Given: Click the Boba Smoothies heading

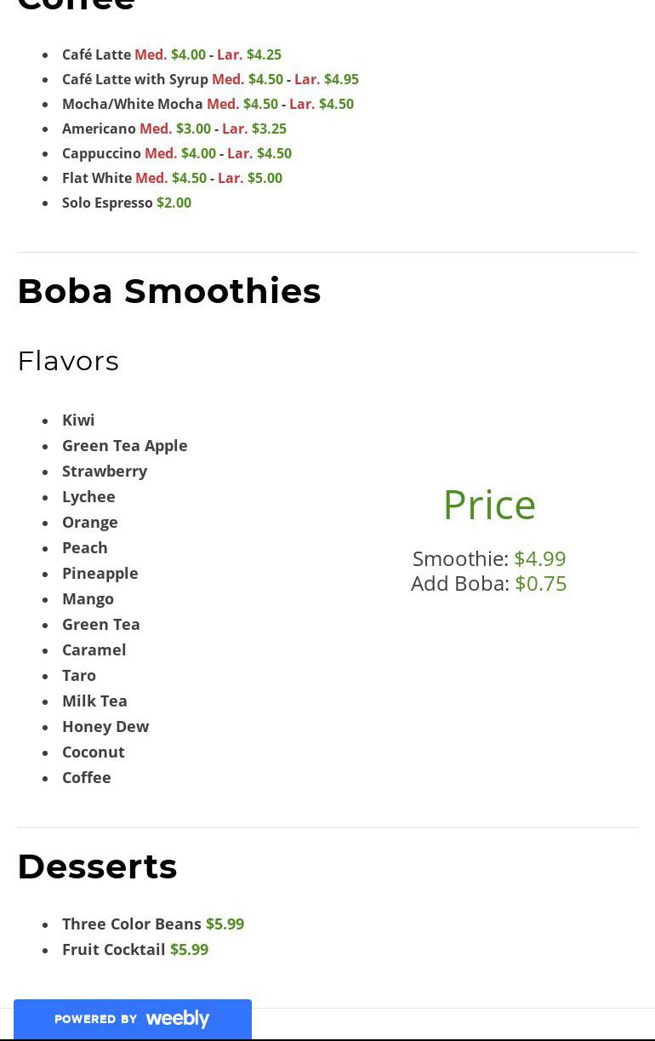Looking at the screenshot, I should [x=169, y=291].
